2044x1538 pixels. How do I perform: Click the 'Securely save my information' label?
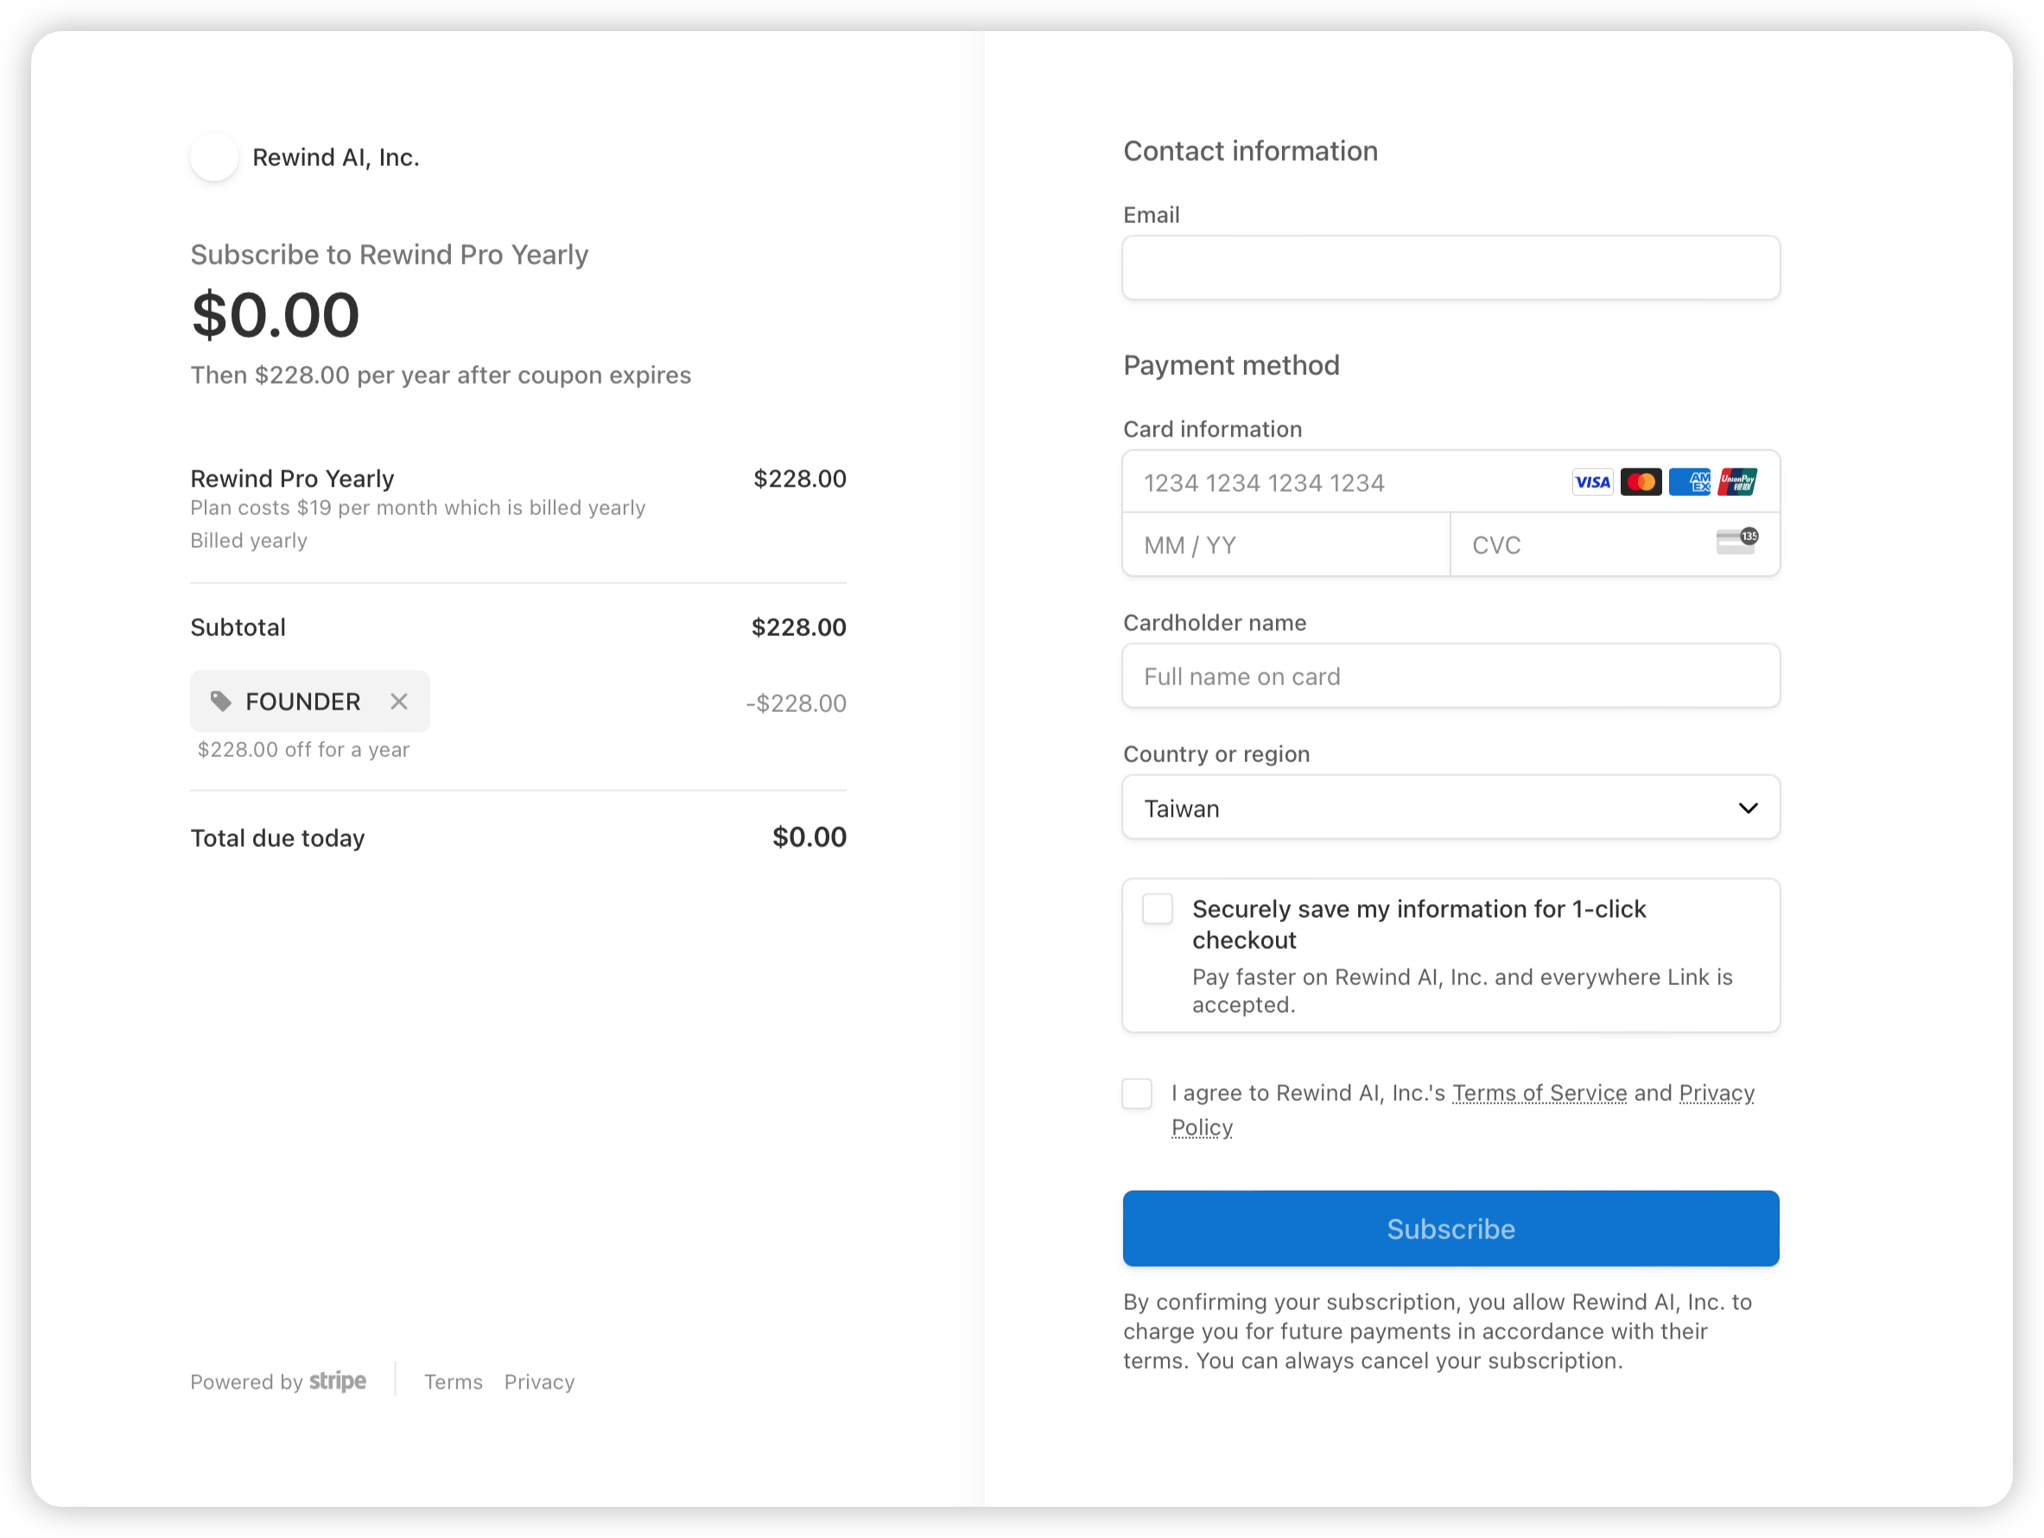tap(1419, 925)
